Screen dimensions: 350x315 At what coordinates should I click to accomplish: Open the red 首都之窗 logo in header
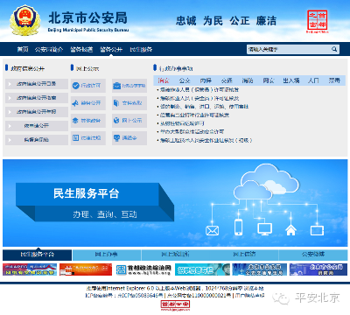pyautogui.click(x=317, y=21)
